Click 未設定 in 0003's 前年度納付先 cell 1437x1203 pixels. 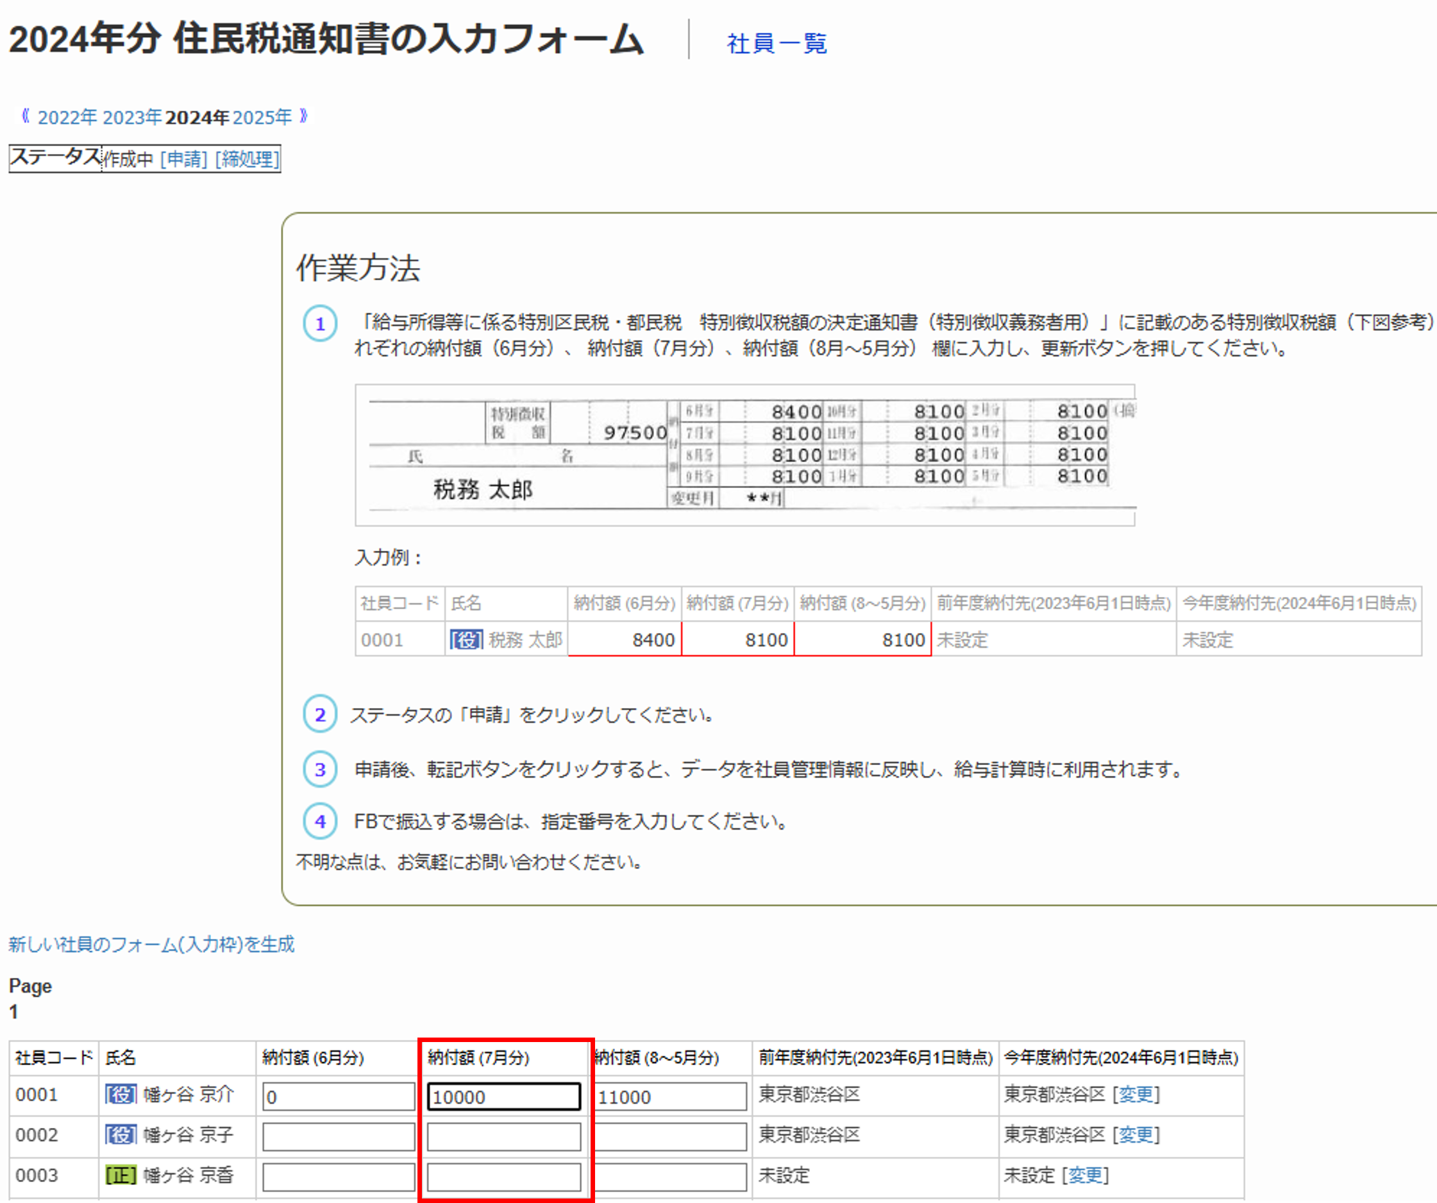[x=784, y=1175]
